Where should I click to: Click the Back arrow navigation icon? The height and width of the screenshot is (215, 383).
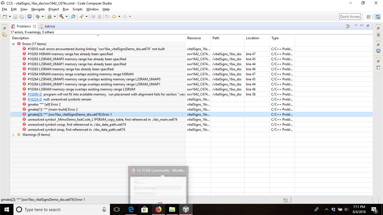pyautogui.click(x=114, y=16)
